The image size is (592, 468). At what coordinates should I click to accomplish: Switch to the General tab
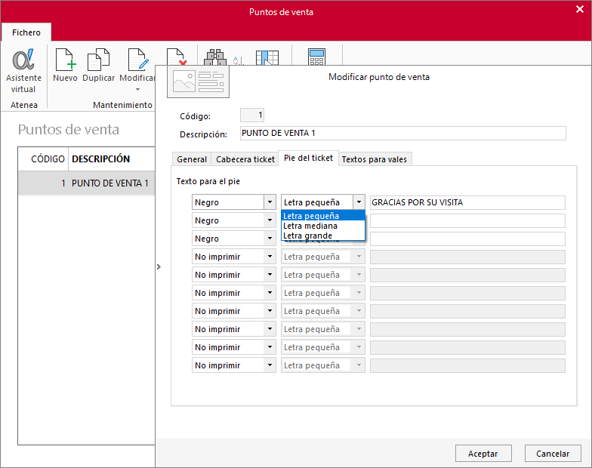pyautogui.click(x=192, y=159)
